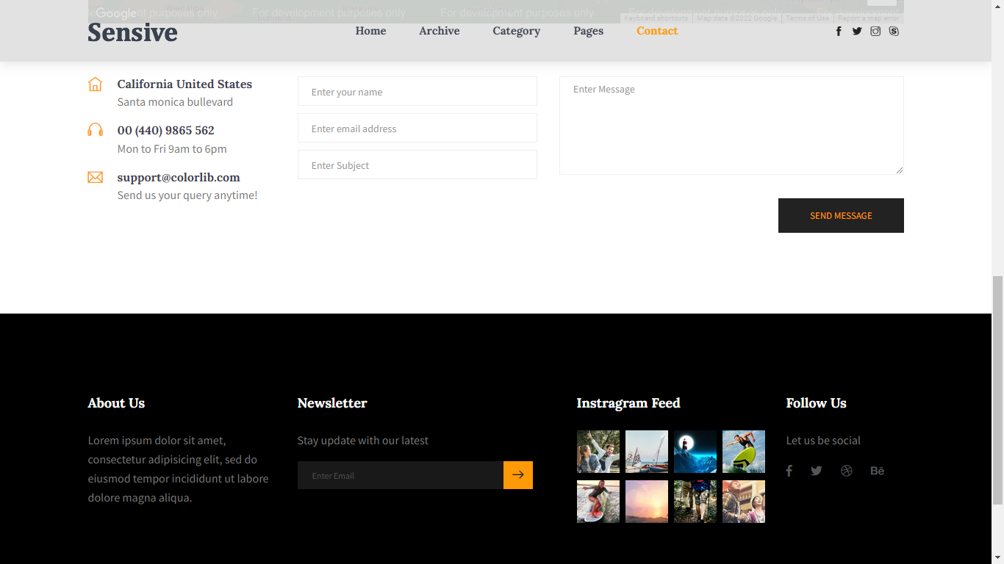Click 'Send us your query anytime!' text
The height and width of the screenshot is (564, 1004).
tap(187, 195)
